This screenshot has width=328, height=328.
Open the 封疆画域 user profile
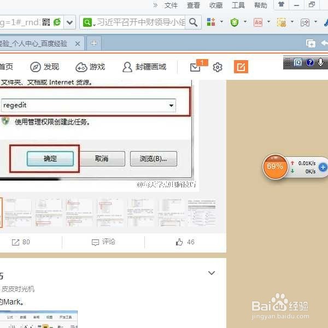click(x=144, y=67)
